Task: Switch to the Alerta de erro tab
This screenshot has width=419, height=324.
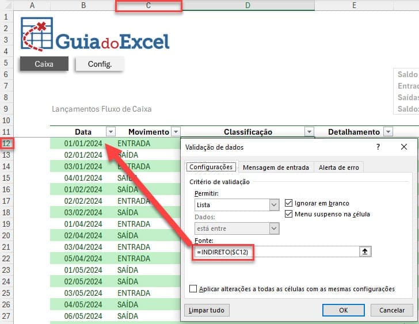Action: (338, 167)
